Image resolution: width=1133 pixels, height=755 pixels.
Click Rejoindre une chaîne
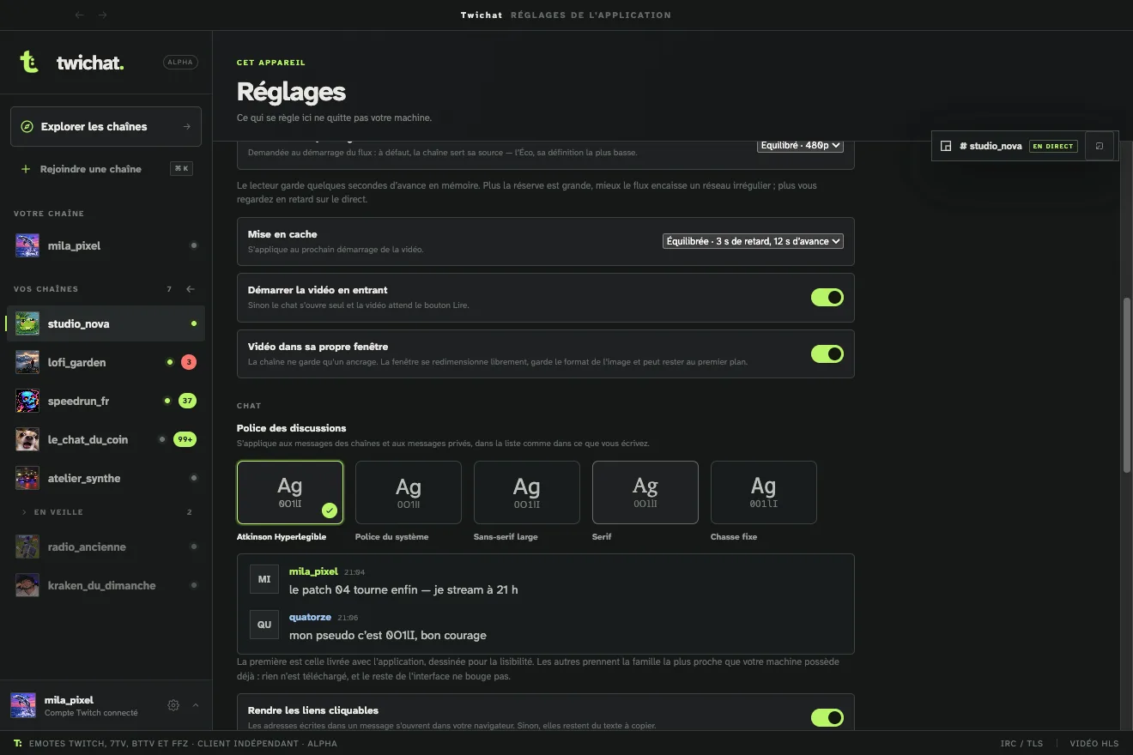[x=106, y=169]
